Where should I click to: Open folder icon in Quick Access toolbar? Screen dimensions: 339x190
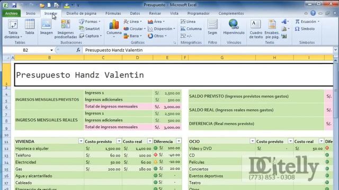[x=42, y=5]
